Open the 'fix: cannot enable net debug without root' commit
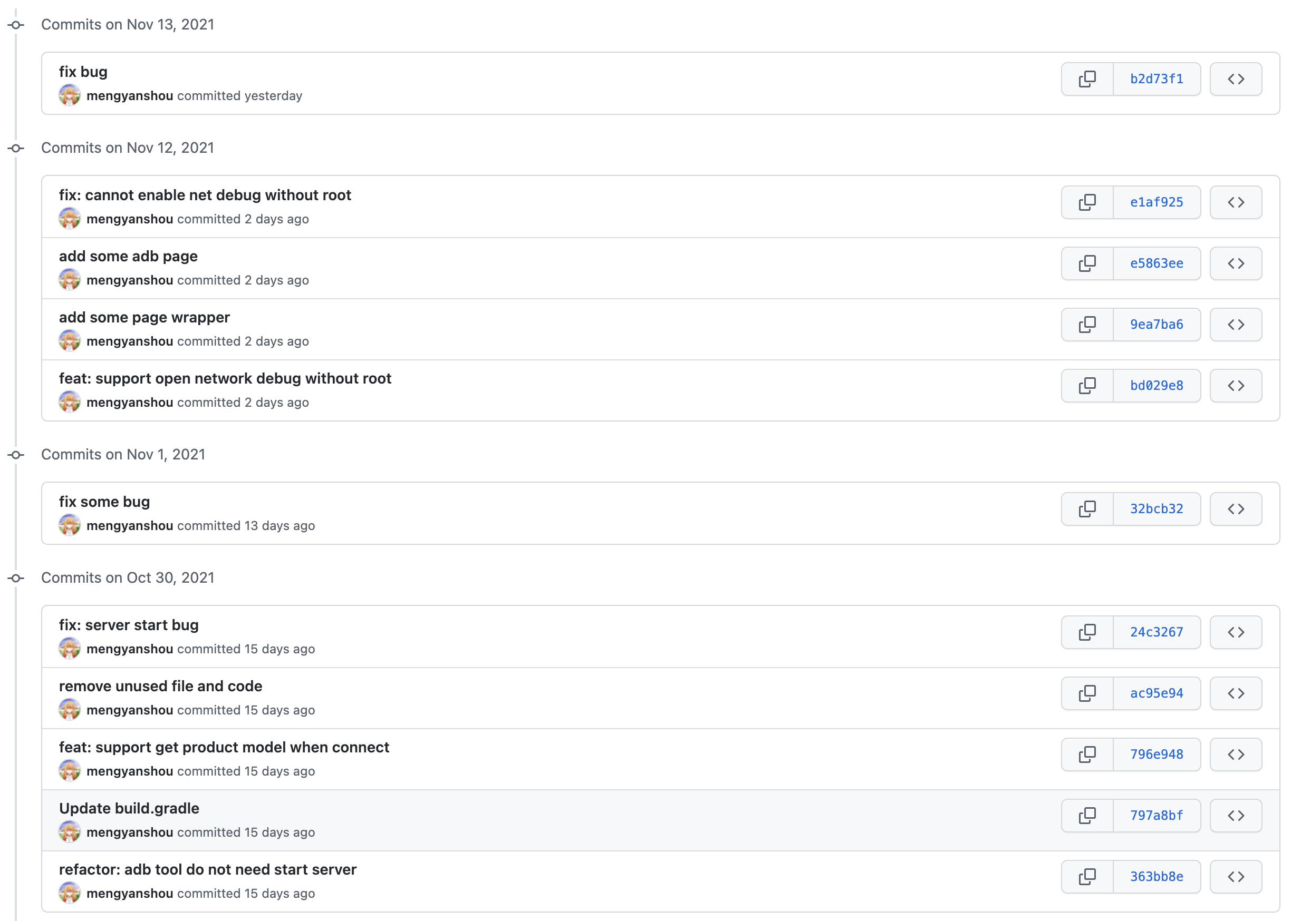Screen dimensions: 1291x921 [205, 195]
